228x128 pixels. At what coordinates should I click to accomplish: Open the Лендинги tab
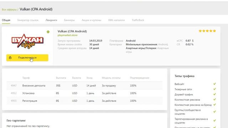click(51, 20)
